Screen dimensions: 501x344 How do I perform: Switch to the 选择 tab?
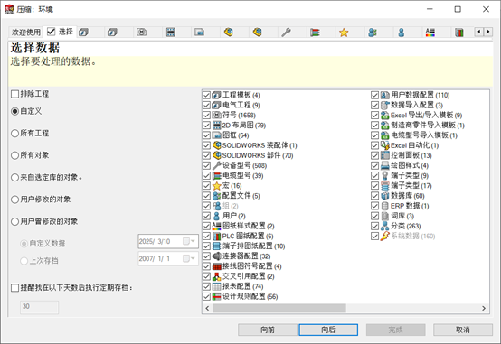point(60,32)
